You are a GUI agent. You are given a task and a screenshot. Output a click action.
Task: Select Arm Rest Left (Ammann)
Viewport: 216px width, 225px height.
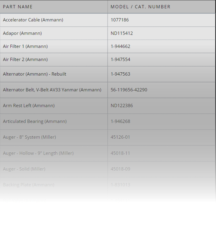(29, 106)
